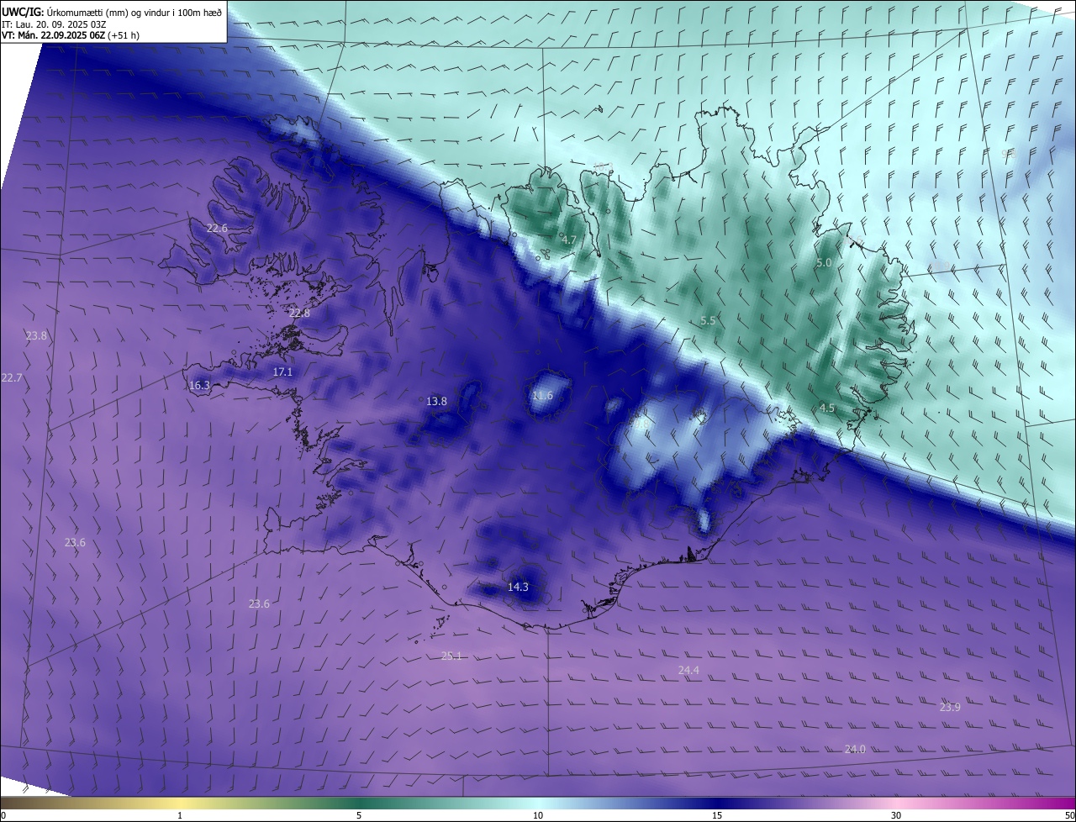
Task: Click the 16.3 value label
Action: click(x=199, y=386)
